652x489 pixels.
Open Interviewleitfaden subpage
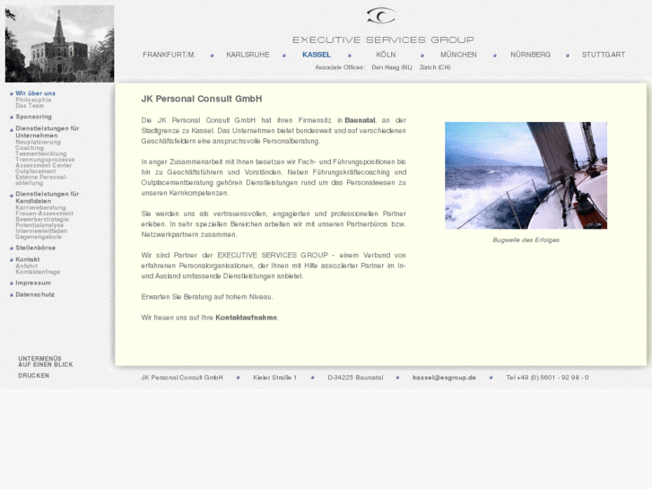pos(41,231)
